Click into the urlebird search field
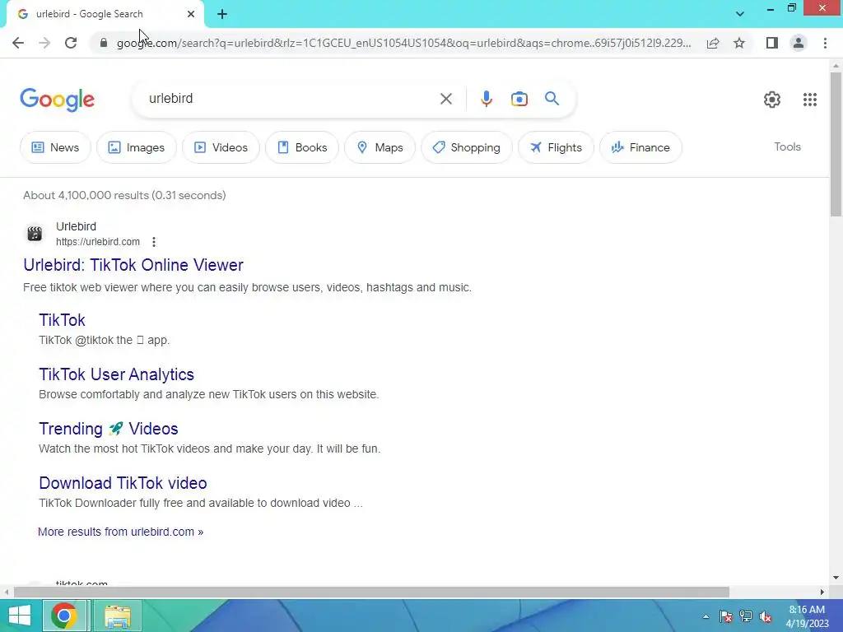The width and height of the screenshot is (843, 632). click(291, 99)
